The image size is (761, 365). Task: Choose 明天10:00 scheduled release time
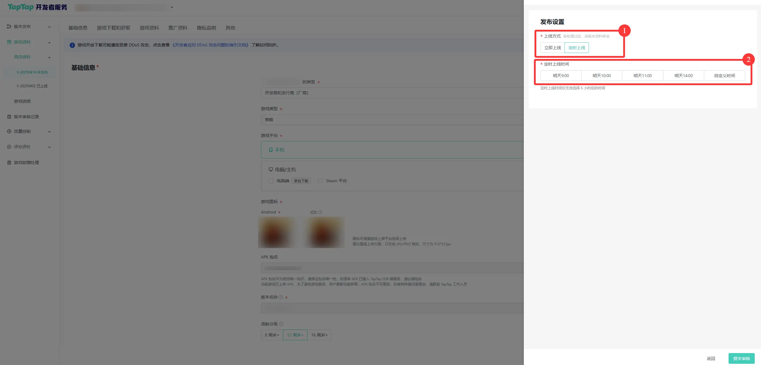(x=601, y=76)
